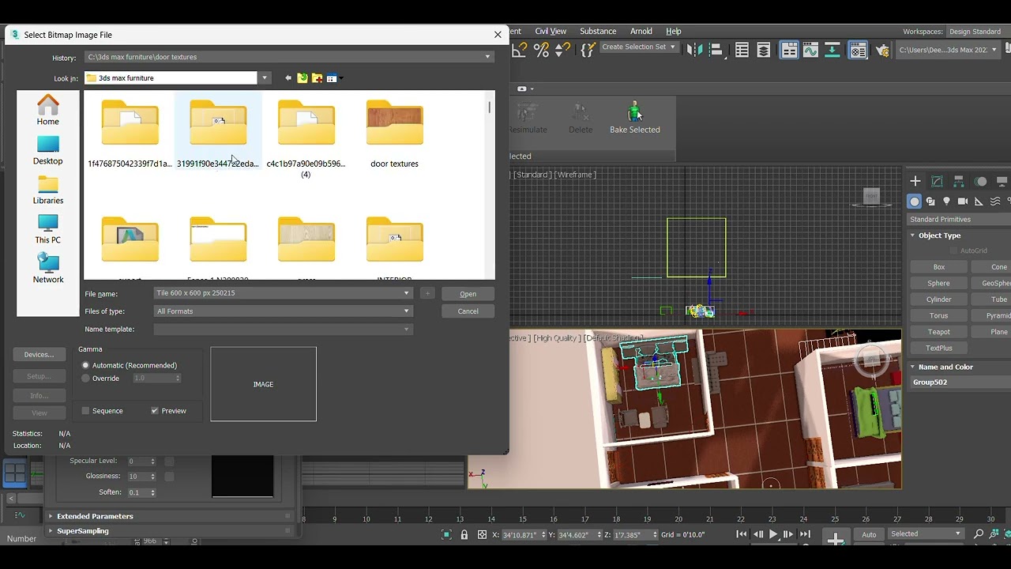Select the Geometry category icon

click(915, 202)
